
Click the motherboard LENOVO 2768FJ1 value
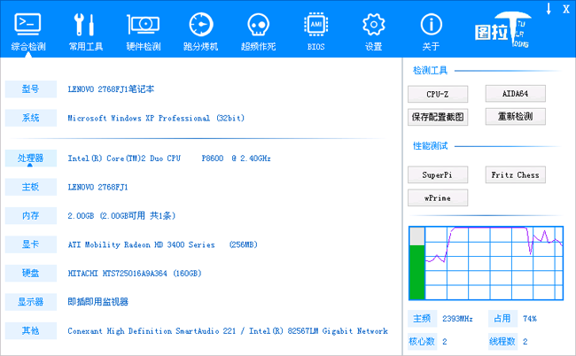tap(97, 187)
